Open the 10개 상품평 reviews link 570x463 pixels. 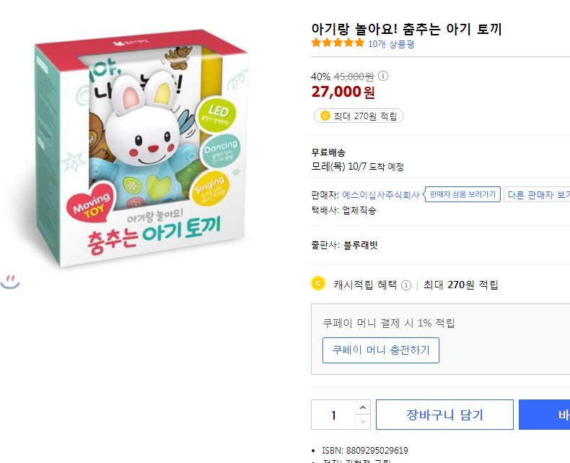(391, 44)
